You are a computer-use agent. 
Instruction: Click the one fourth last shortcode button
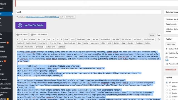149,39
